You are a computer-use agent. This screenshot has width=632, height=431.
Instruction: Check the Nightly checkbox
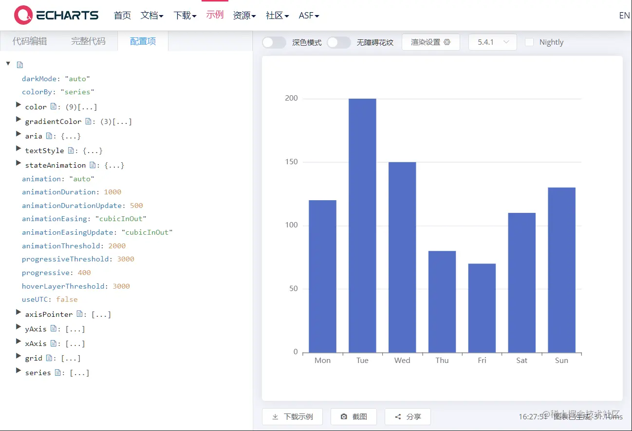click(x=529, y=42)
